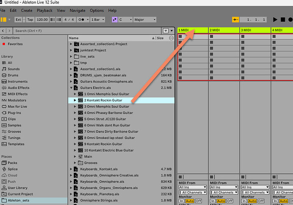Open the browser column options circle button
Screen dimensions: 293x205
(x=171, y=38)
